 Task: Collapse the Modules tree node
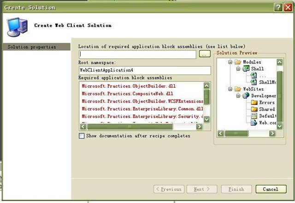(x=230, y=62)
